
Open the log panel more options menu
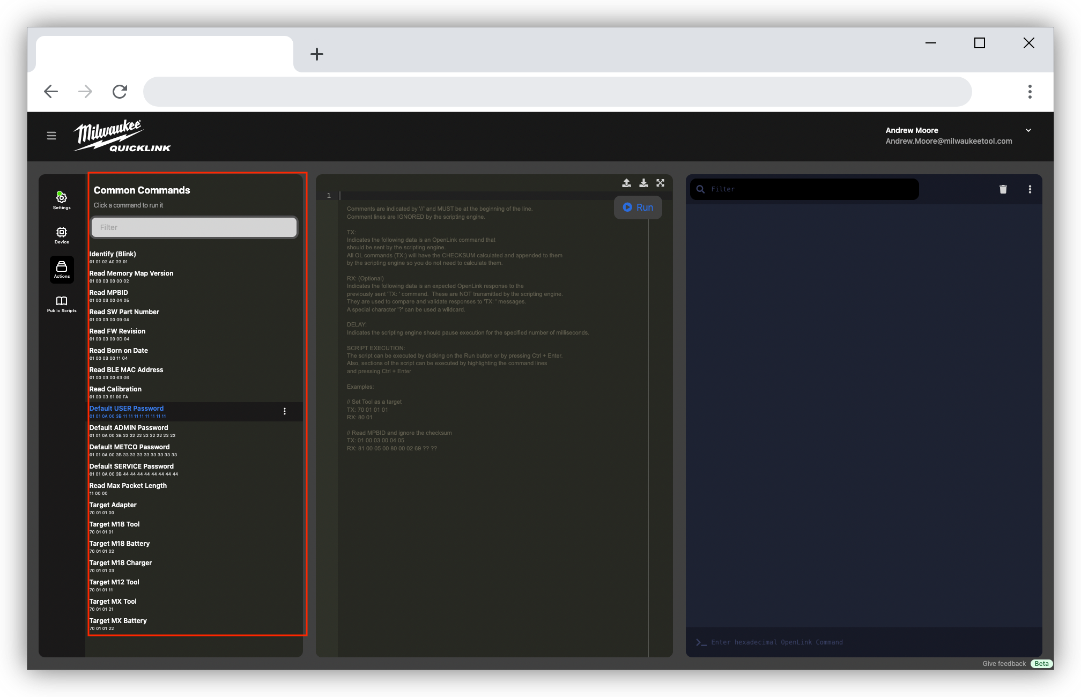tap(1030, 189)
